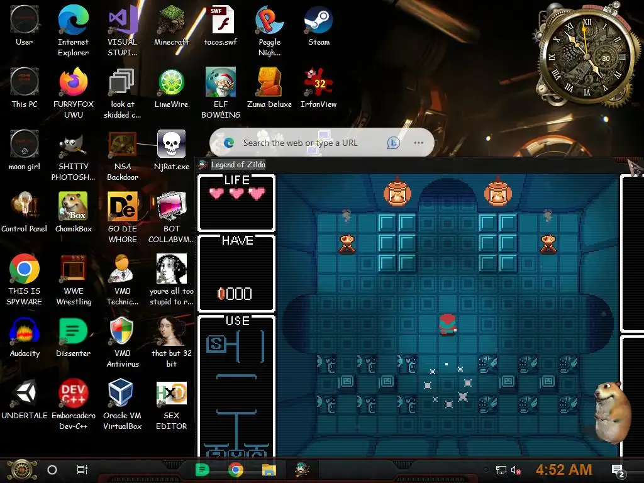Click the Legend of Zilda window title
This screenshot has width=644, height=483.
(x=238, y=165)
